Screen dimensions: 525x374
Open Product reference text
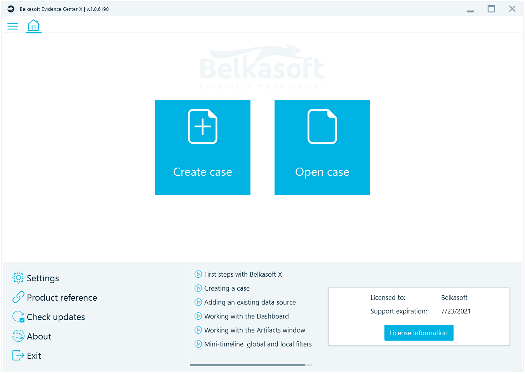62,298
